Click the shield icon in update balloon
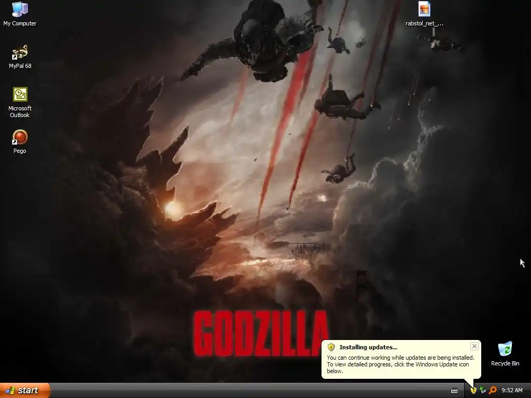 pyautogui.click(x=331, y=347)
